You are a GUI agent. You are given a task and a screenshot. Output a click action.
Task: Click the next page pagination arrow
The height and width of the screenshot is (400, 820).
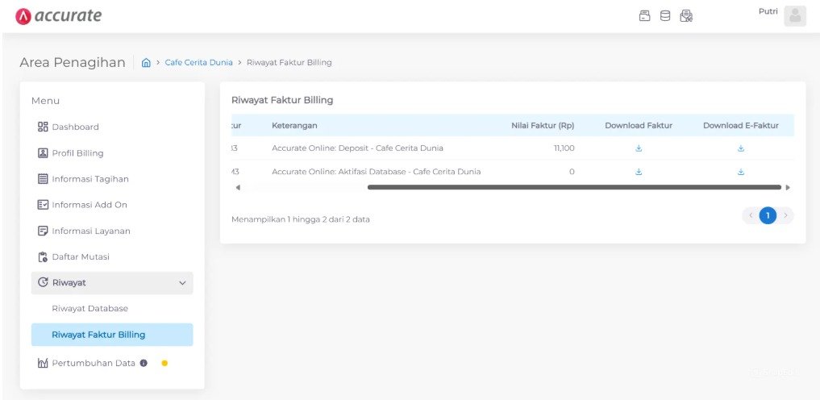click(785, 215)
